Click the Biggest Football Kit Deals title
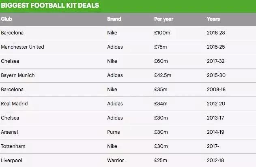Screen dimensions: 256x167 coord(49,6)
